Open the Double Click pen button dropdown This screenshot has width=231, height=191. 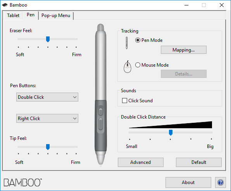(x=47, y=97)
